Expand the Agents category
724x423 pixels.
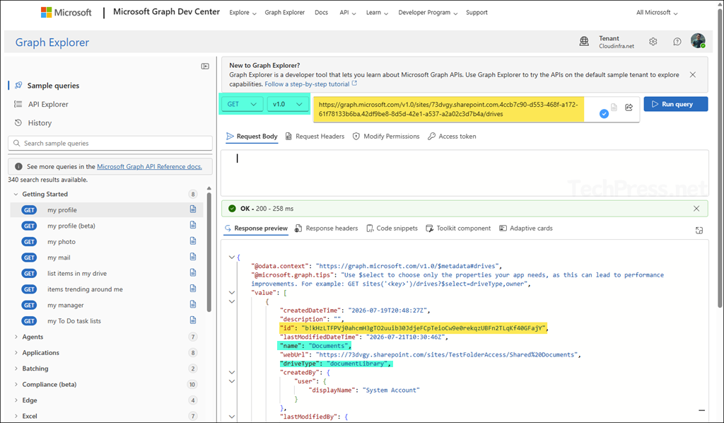(x=16, y=337)
